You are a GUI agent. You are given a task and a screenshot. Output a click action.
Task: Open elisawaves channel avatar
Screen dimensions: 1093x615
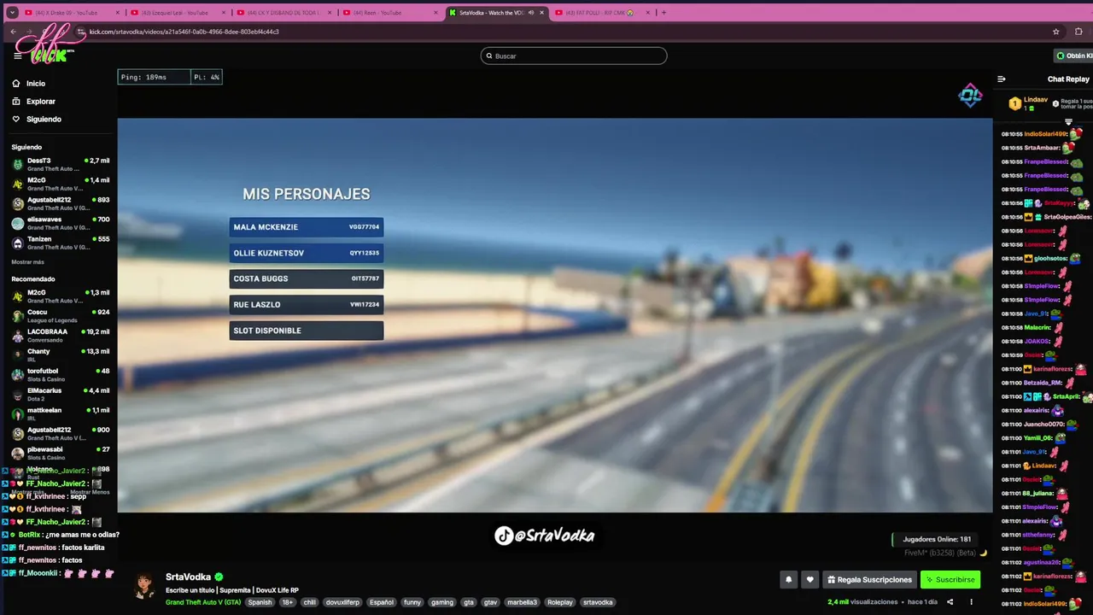pos(18,223)
